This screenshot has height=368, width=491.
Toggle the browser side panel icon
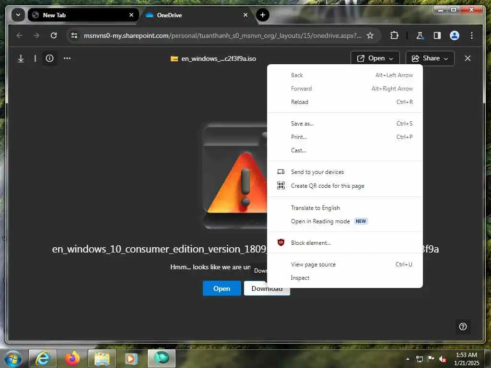pyautogui.click(x=437, y=35)
